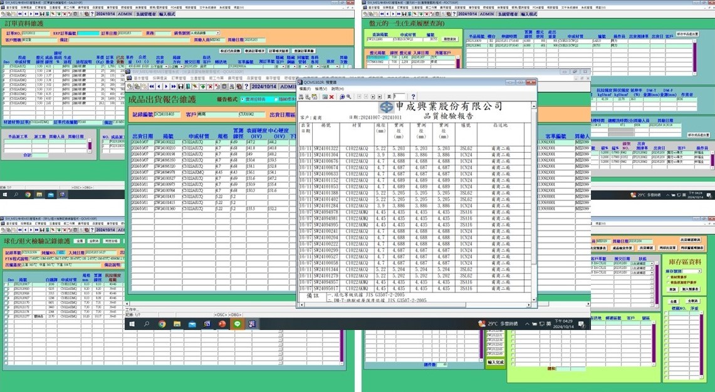Go to previous record in 成品出貨報告維護 toolbar
The width and height of the screenshot is (715, 392).
pyautogui.click(x=159, y=86)
